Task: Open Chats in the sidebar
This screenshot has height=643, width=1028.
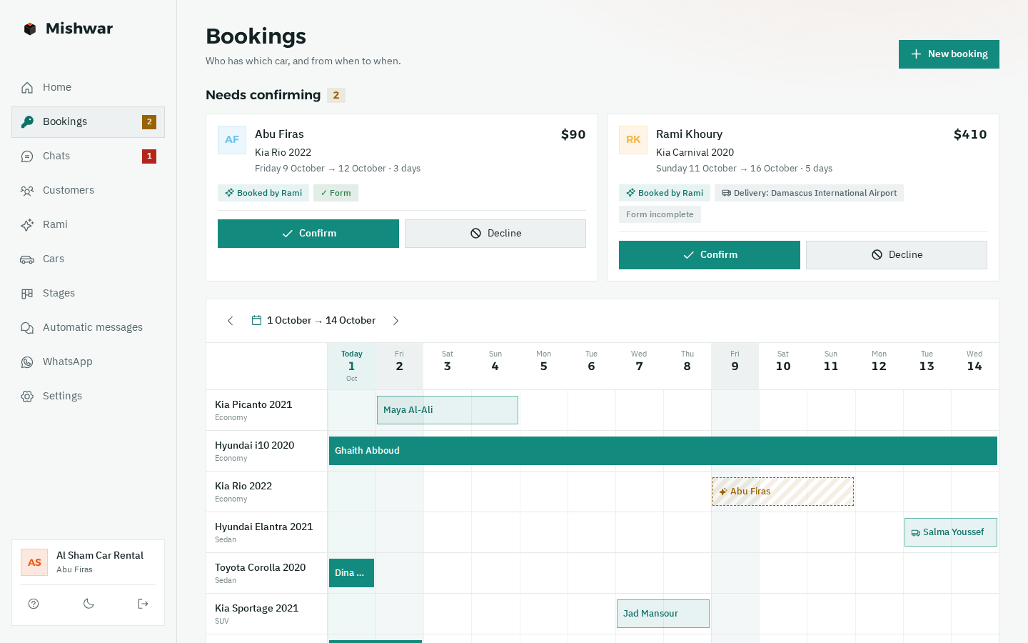Action: pos(88,156)
